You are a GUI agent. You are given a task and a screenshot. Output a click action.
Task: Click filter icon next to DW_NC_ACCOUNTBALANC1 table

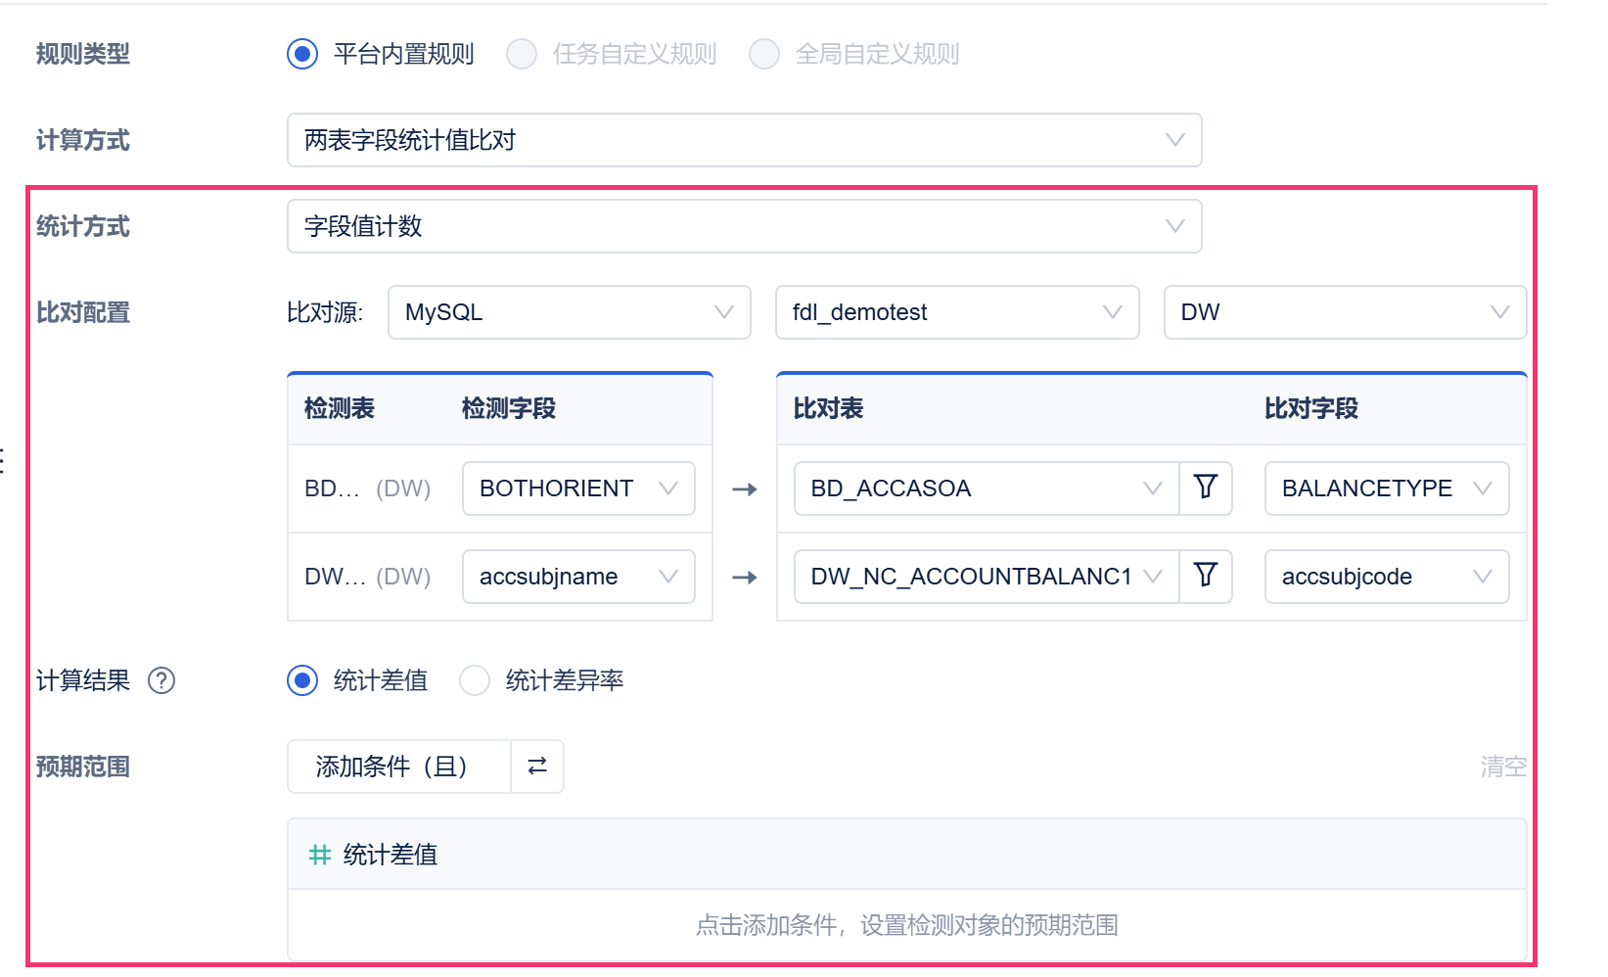click(1206, 576)
